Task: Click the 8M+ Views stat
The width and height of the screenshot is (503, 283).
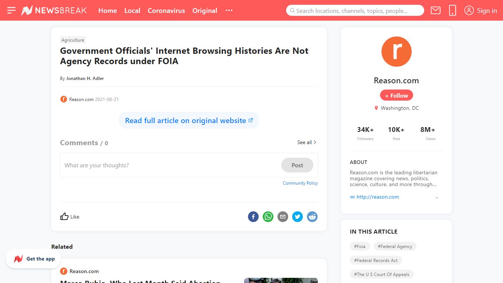Action: click(x=428, y=133)
